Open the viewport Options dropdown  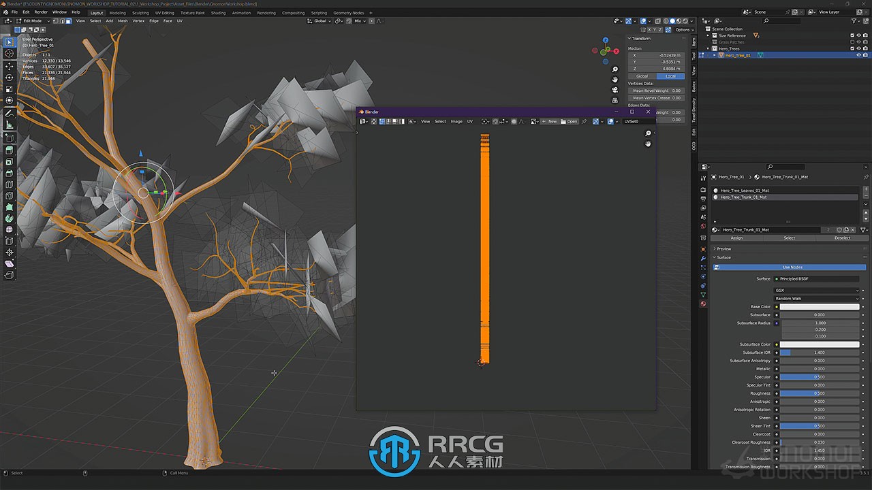pyautogui.click(x=683, y=29)
